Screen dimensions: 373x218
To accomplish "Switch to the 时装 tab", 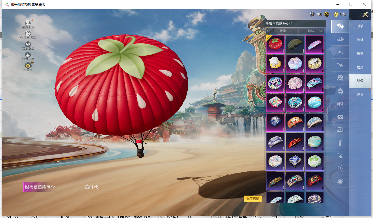I will tap(360, 26).
